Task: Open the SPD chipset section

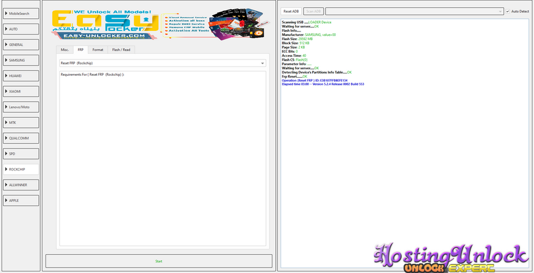Action: [21, 153]
